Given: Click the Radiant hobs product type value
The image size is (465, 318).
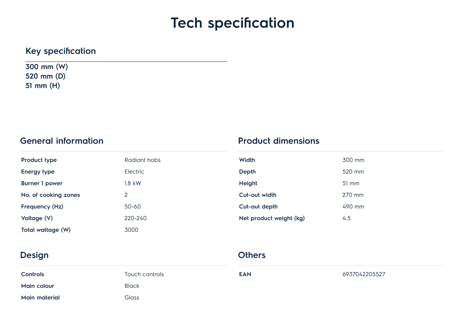Looking at the screenshot, I should (x=142, y=160).
